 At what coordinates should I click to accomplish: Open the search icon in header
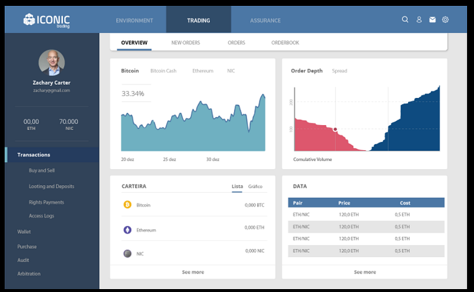405,20
